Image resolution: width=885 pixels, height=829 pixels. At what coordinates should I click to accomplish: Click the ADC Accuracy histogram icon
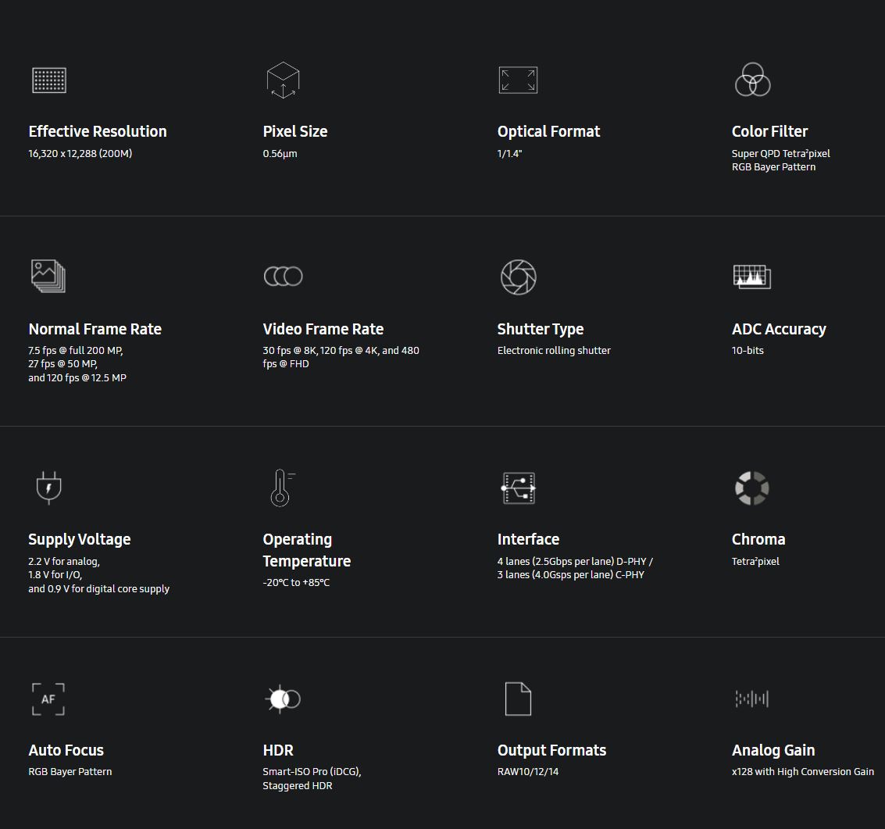pos(751,277)
